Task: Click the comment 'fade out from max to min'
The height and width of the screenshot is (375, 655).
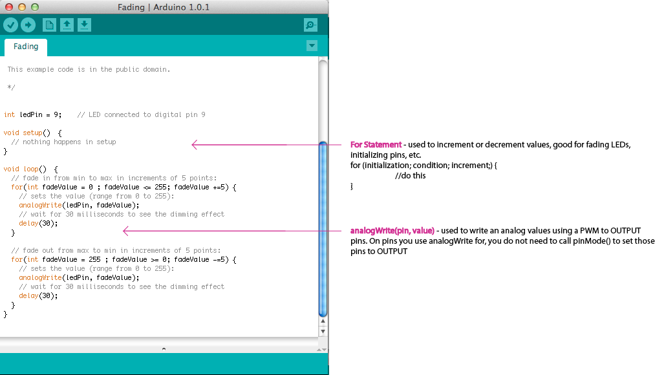Action: coord(116,251)
